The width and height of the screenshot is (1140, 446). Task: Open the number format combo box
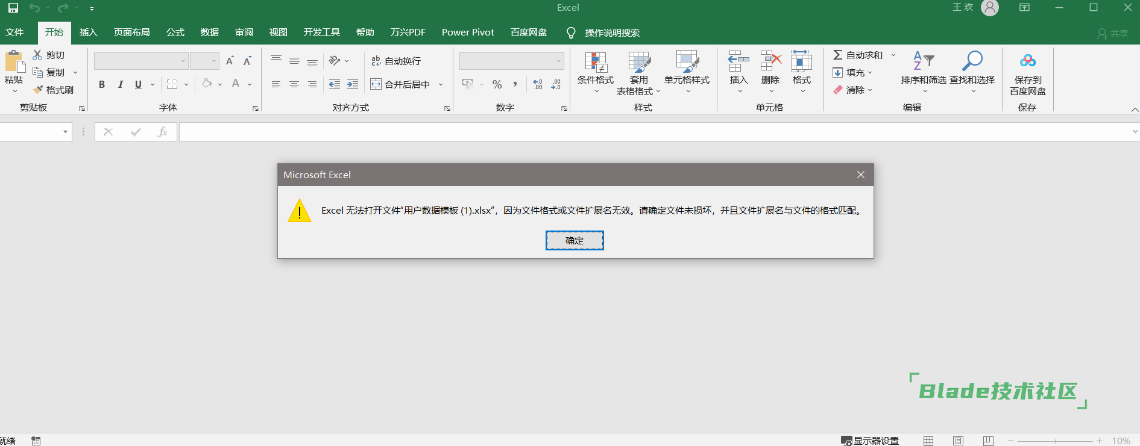[558, 61]
